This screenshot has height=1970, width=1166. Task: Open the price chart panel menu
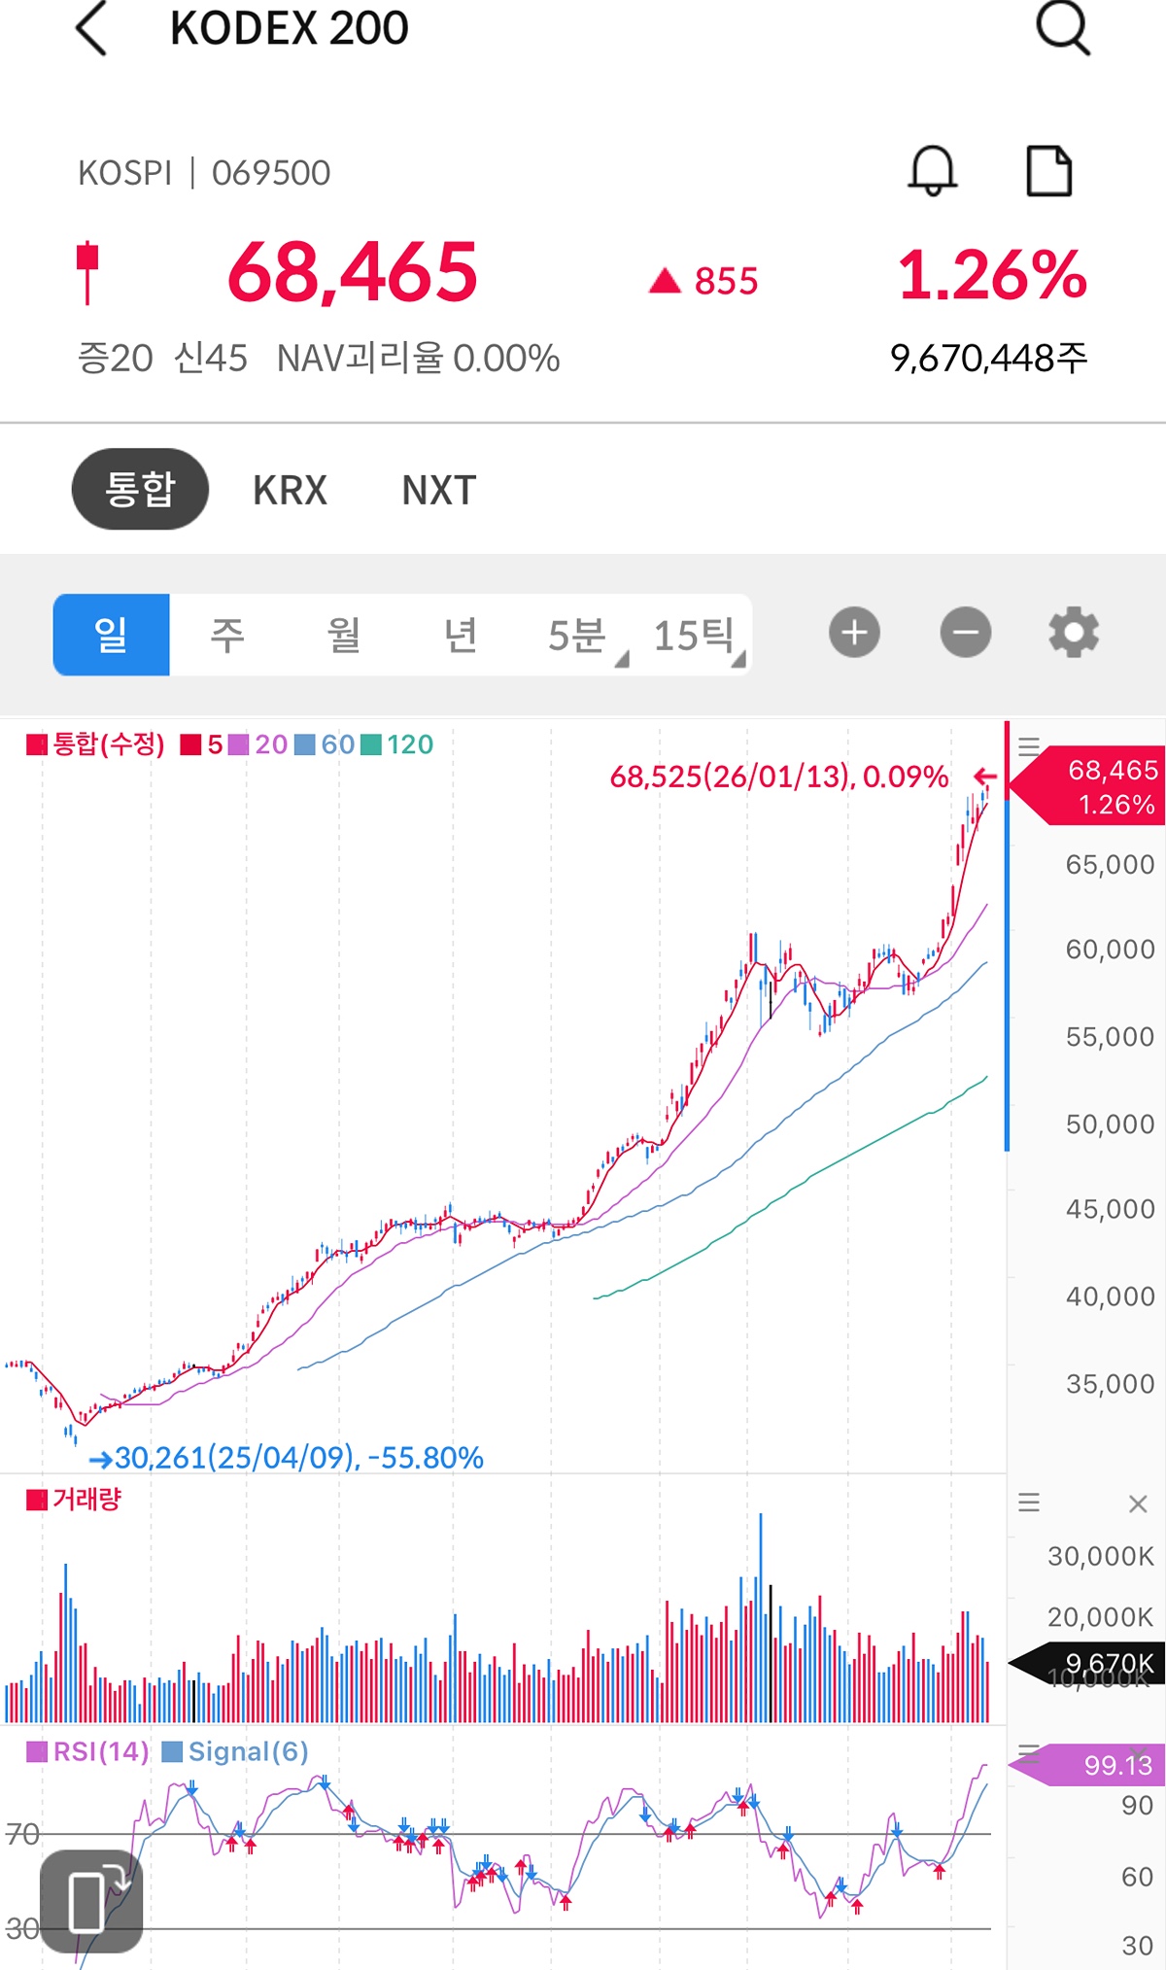coord(1029,746)
